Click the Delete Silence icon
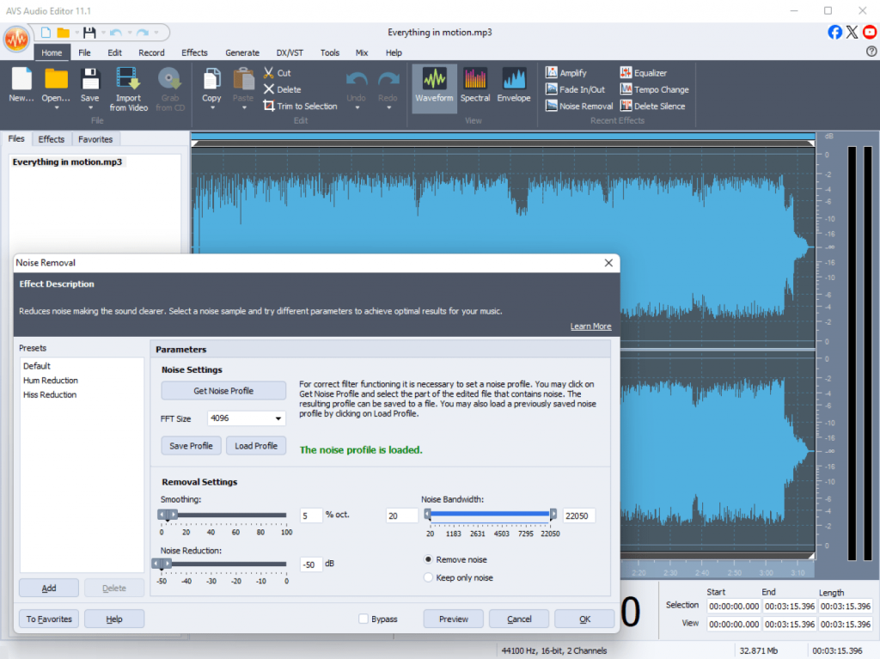The image size is (880, 659). pyautogui.click(x=652, y=107)
